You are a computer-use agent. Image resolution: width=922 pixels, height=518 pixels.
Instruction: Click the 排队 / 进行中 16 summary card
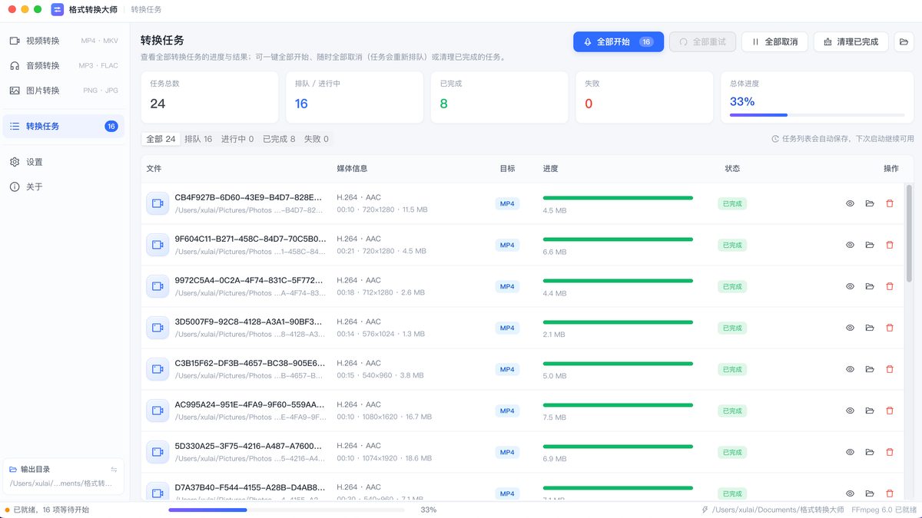(354, 97)
